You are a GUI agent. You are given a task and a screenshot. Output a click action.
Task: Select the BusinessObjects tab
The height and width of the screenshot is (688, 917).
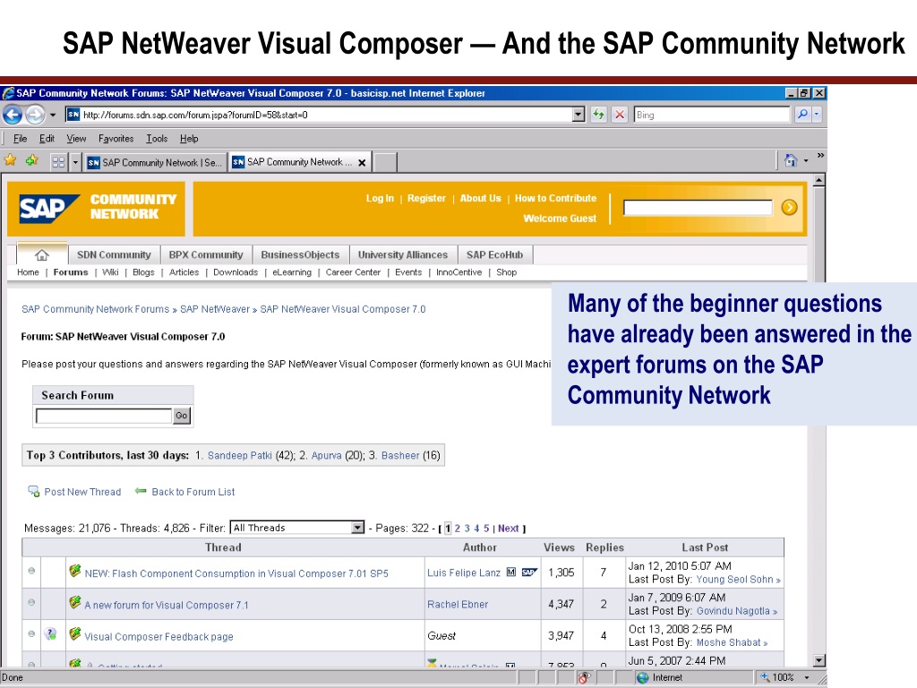[x=300, y=254]
